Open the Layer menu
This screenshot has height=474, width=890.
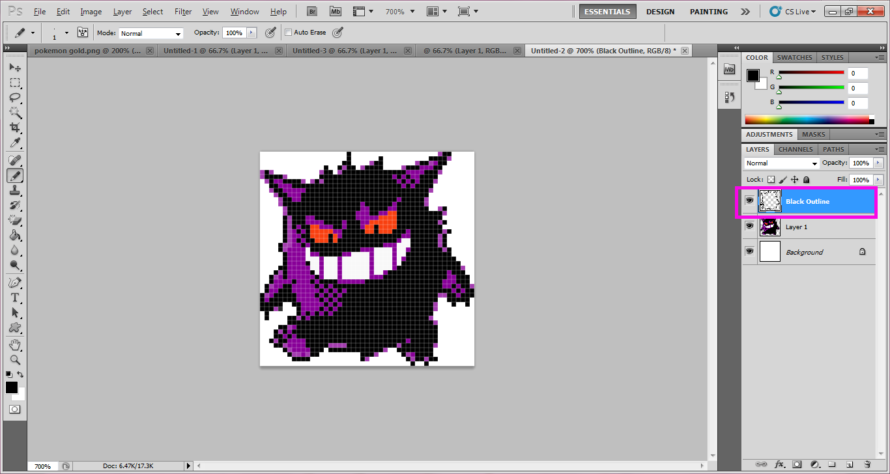pyautogui.click(x=122, y=12)
